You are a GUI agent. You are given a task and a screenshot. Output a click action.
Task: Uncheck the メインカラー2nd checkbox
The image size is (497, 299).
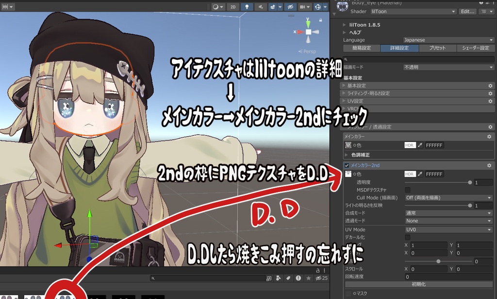point(346,165)
